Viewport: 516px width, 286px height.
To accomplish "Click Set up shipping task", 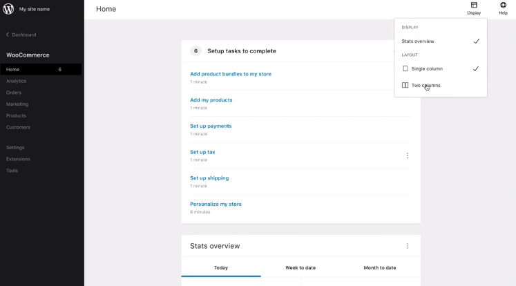I will (209, 178).
